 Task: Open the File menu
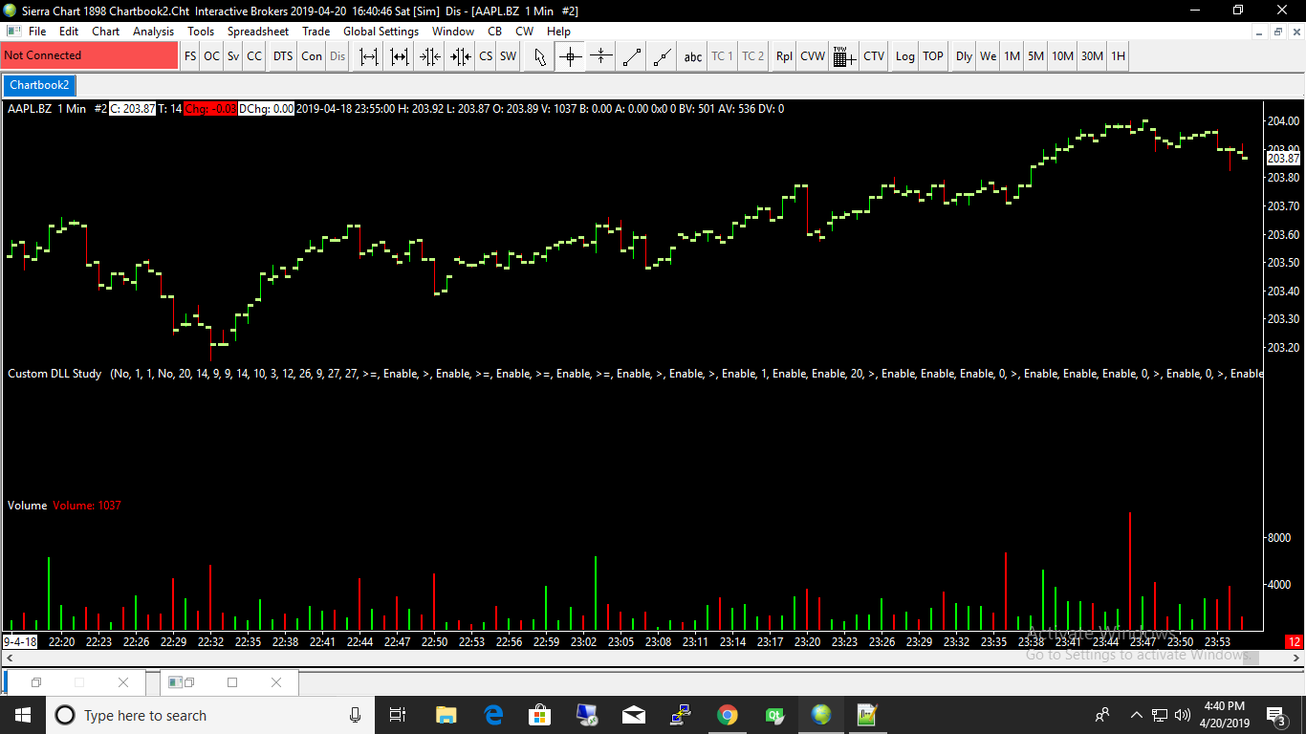point(37,32)
